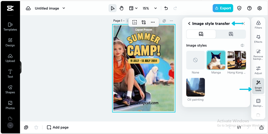Click the replace image icon in floating toolbar
Image resolution: width=268 pixels, height=134 pixels.
(144, 22)
